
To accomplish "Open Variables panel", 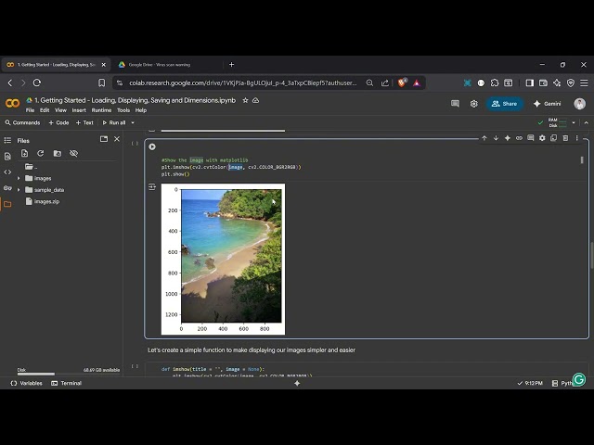I will click(26, 383).
